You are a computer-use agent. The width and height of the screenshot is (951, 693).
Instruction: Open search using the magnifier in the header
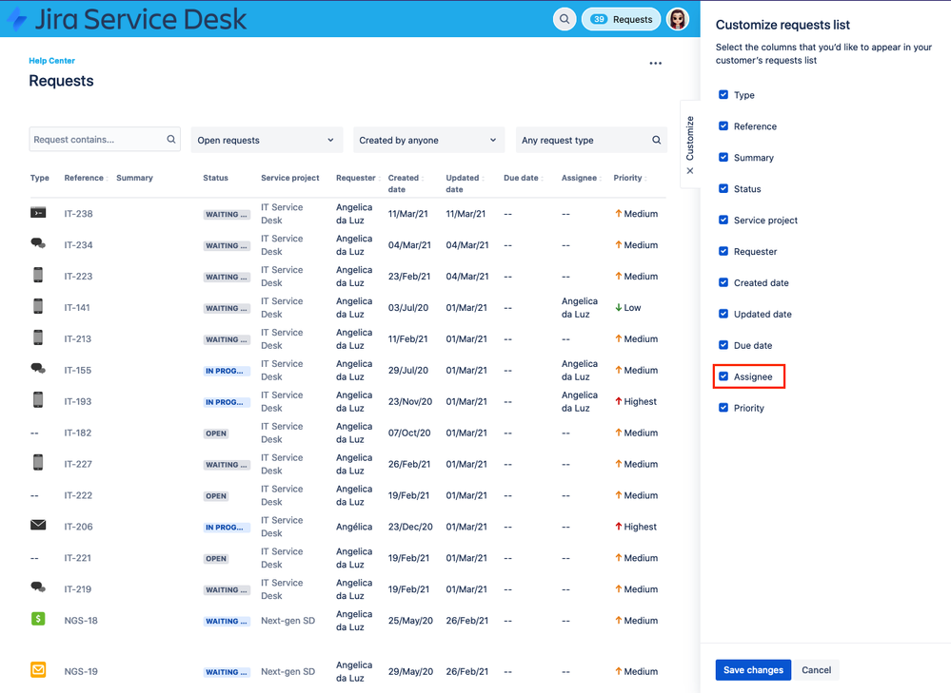(565, 19)
